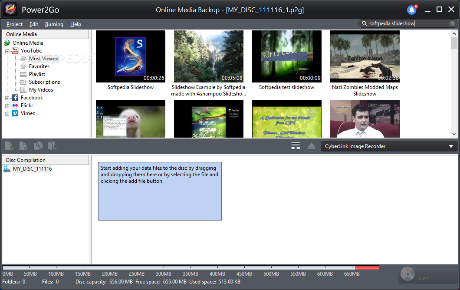Screen dimensions: 460x290
Task: Toggle the list view layout icon
Action: point(296,146)
